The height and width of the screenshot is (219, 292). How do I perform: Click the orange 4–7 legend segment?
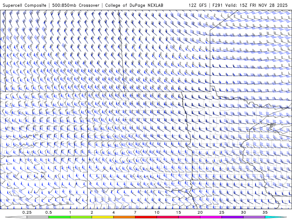pyautogui.click(x=124, y=217)
